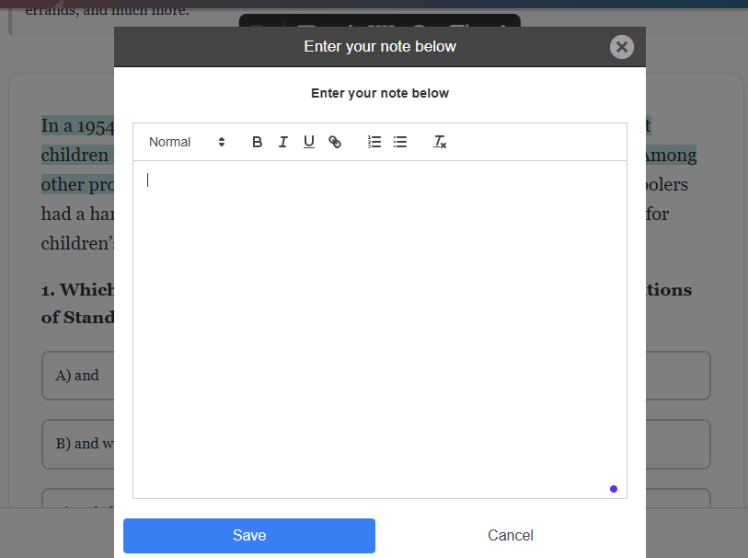The height and width of the screenshot is (558, 748).
Task: Start a bulleted list in the note
Action: pyautogui.click(x=400, y=142)
